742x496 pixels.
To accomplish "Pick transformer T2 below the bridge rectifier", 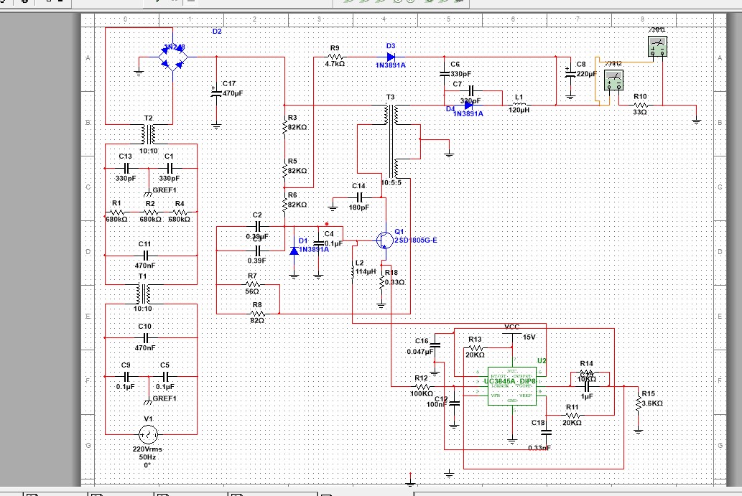I will 149,134.
